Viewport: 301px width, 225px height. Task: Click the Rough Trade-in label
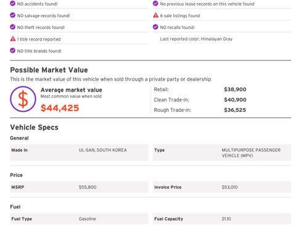coord(172,110)
